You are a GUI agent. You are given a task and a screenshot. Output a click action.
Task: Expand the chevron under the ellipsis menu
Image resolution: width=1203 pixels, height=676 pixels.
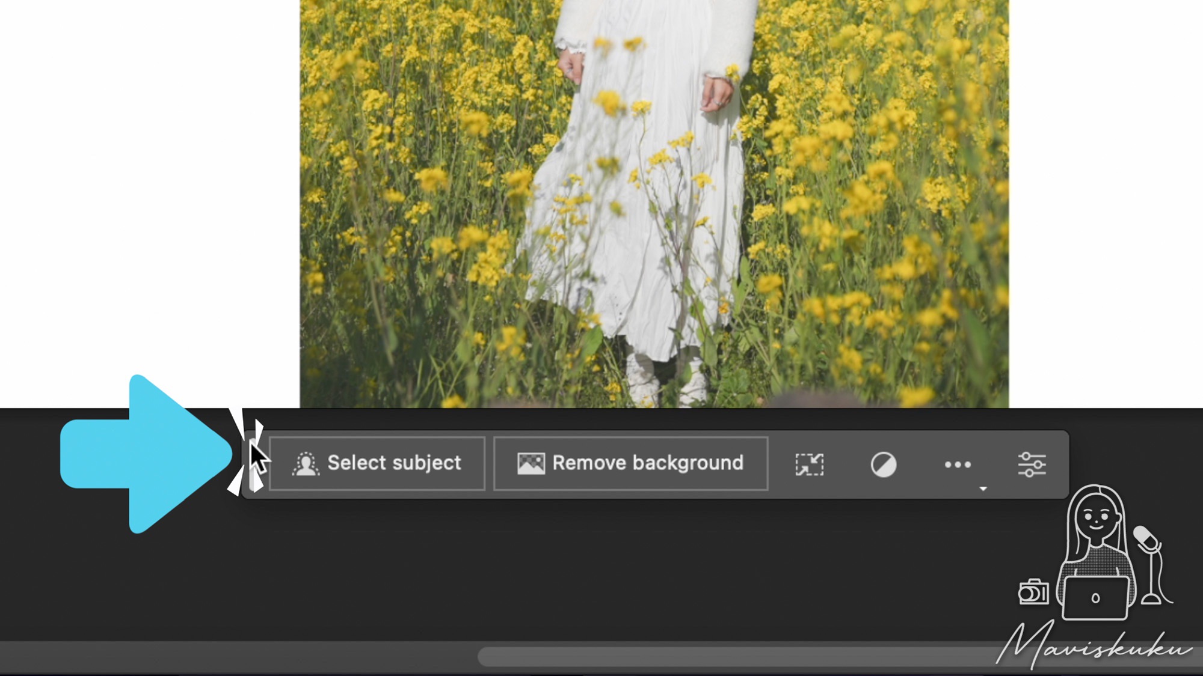point(983,489)
